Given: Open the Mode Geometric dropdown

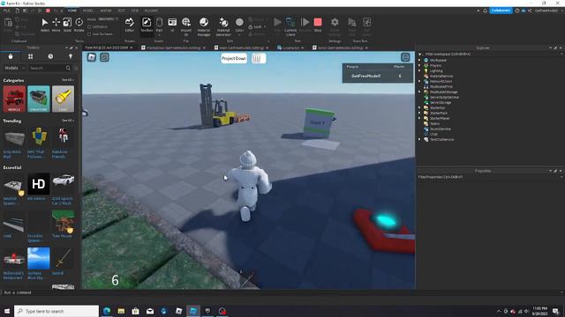Looking at the screenshot, I should click(108, 19).
